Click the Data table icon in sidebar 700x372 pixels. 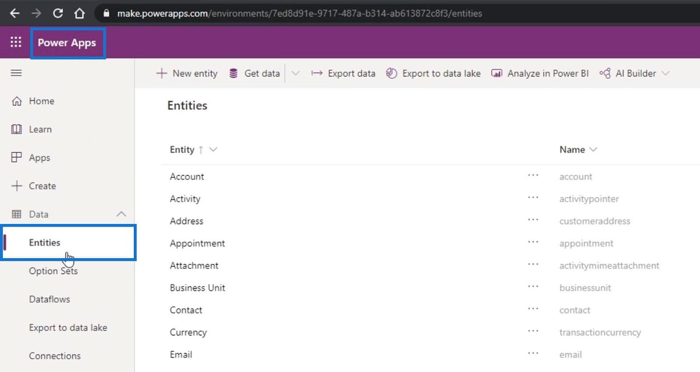[17, 214]
